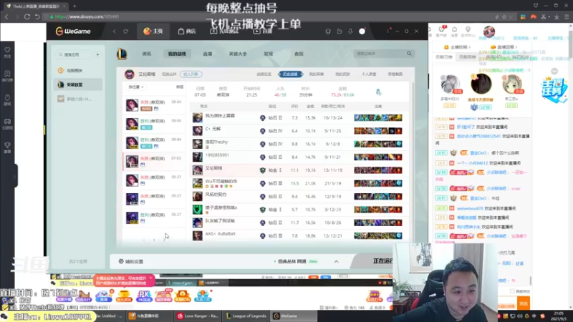Select the 穿越火线 entry in the WeGame sidebar
Image resolution: width=573 pixels, height=322 pixels.
(x=78, y=99)
